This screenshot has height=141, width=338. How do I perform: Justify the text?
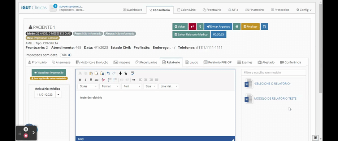point(156,80)
